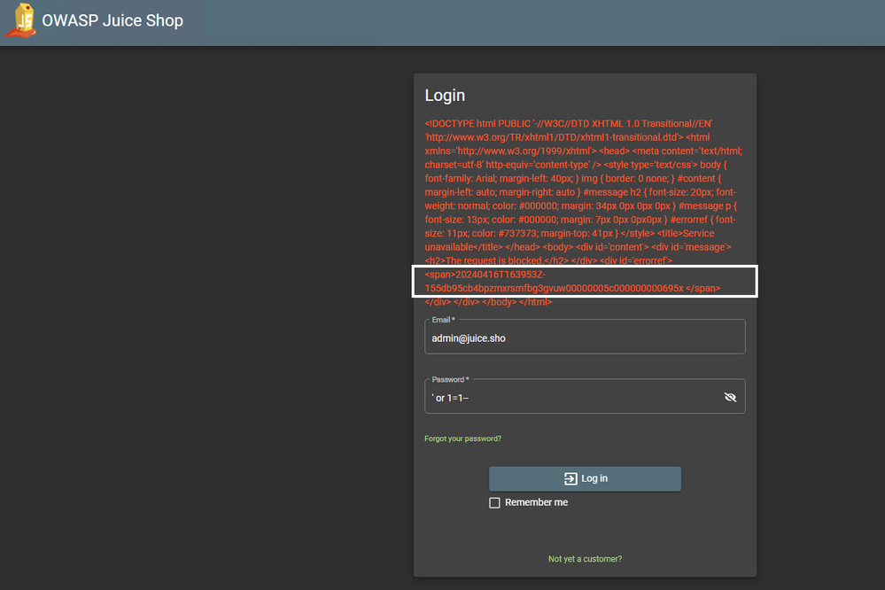Enable the Remember me checkbox
The image size is (885, 590).
(494, 502)
